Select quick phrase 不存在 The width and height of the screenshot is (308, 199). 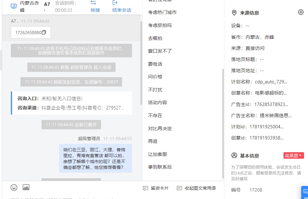coord(155,116)
